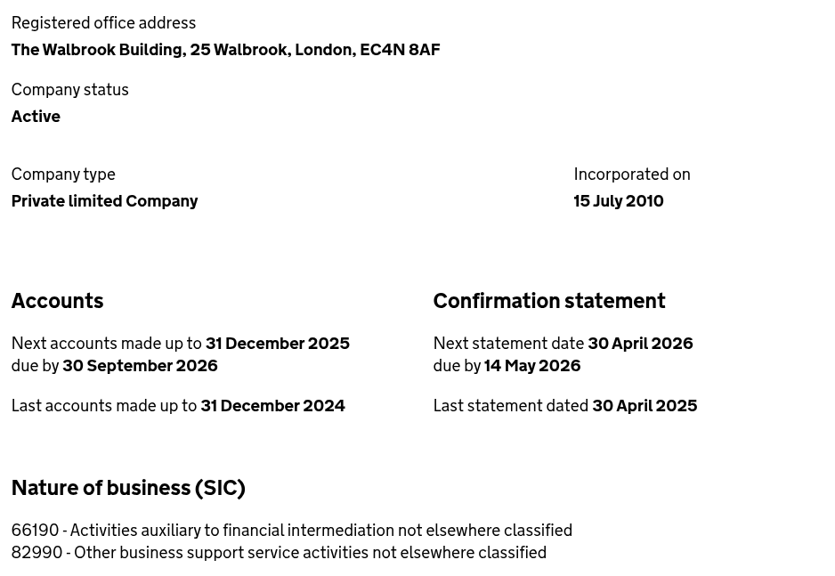835x576 pixels.
Task: Click the Company type label
Action: 63,174
